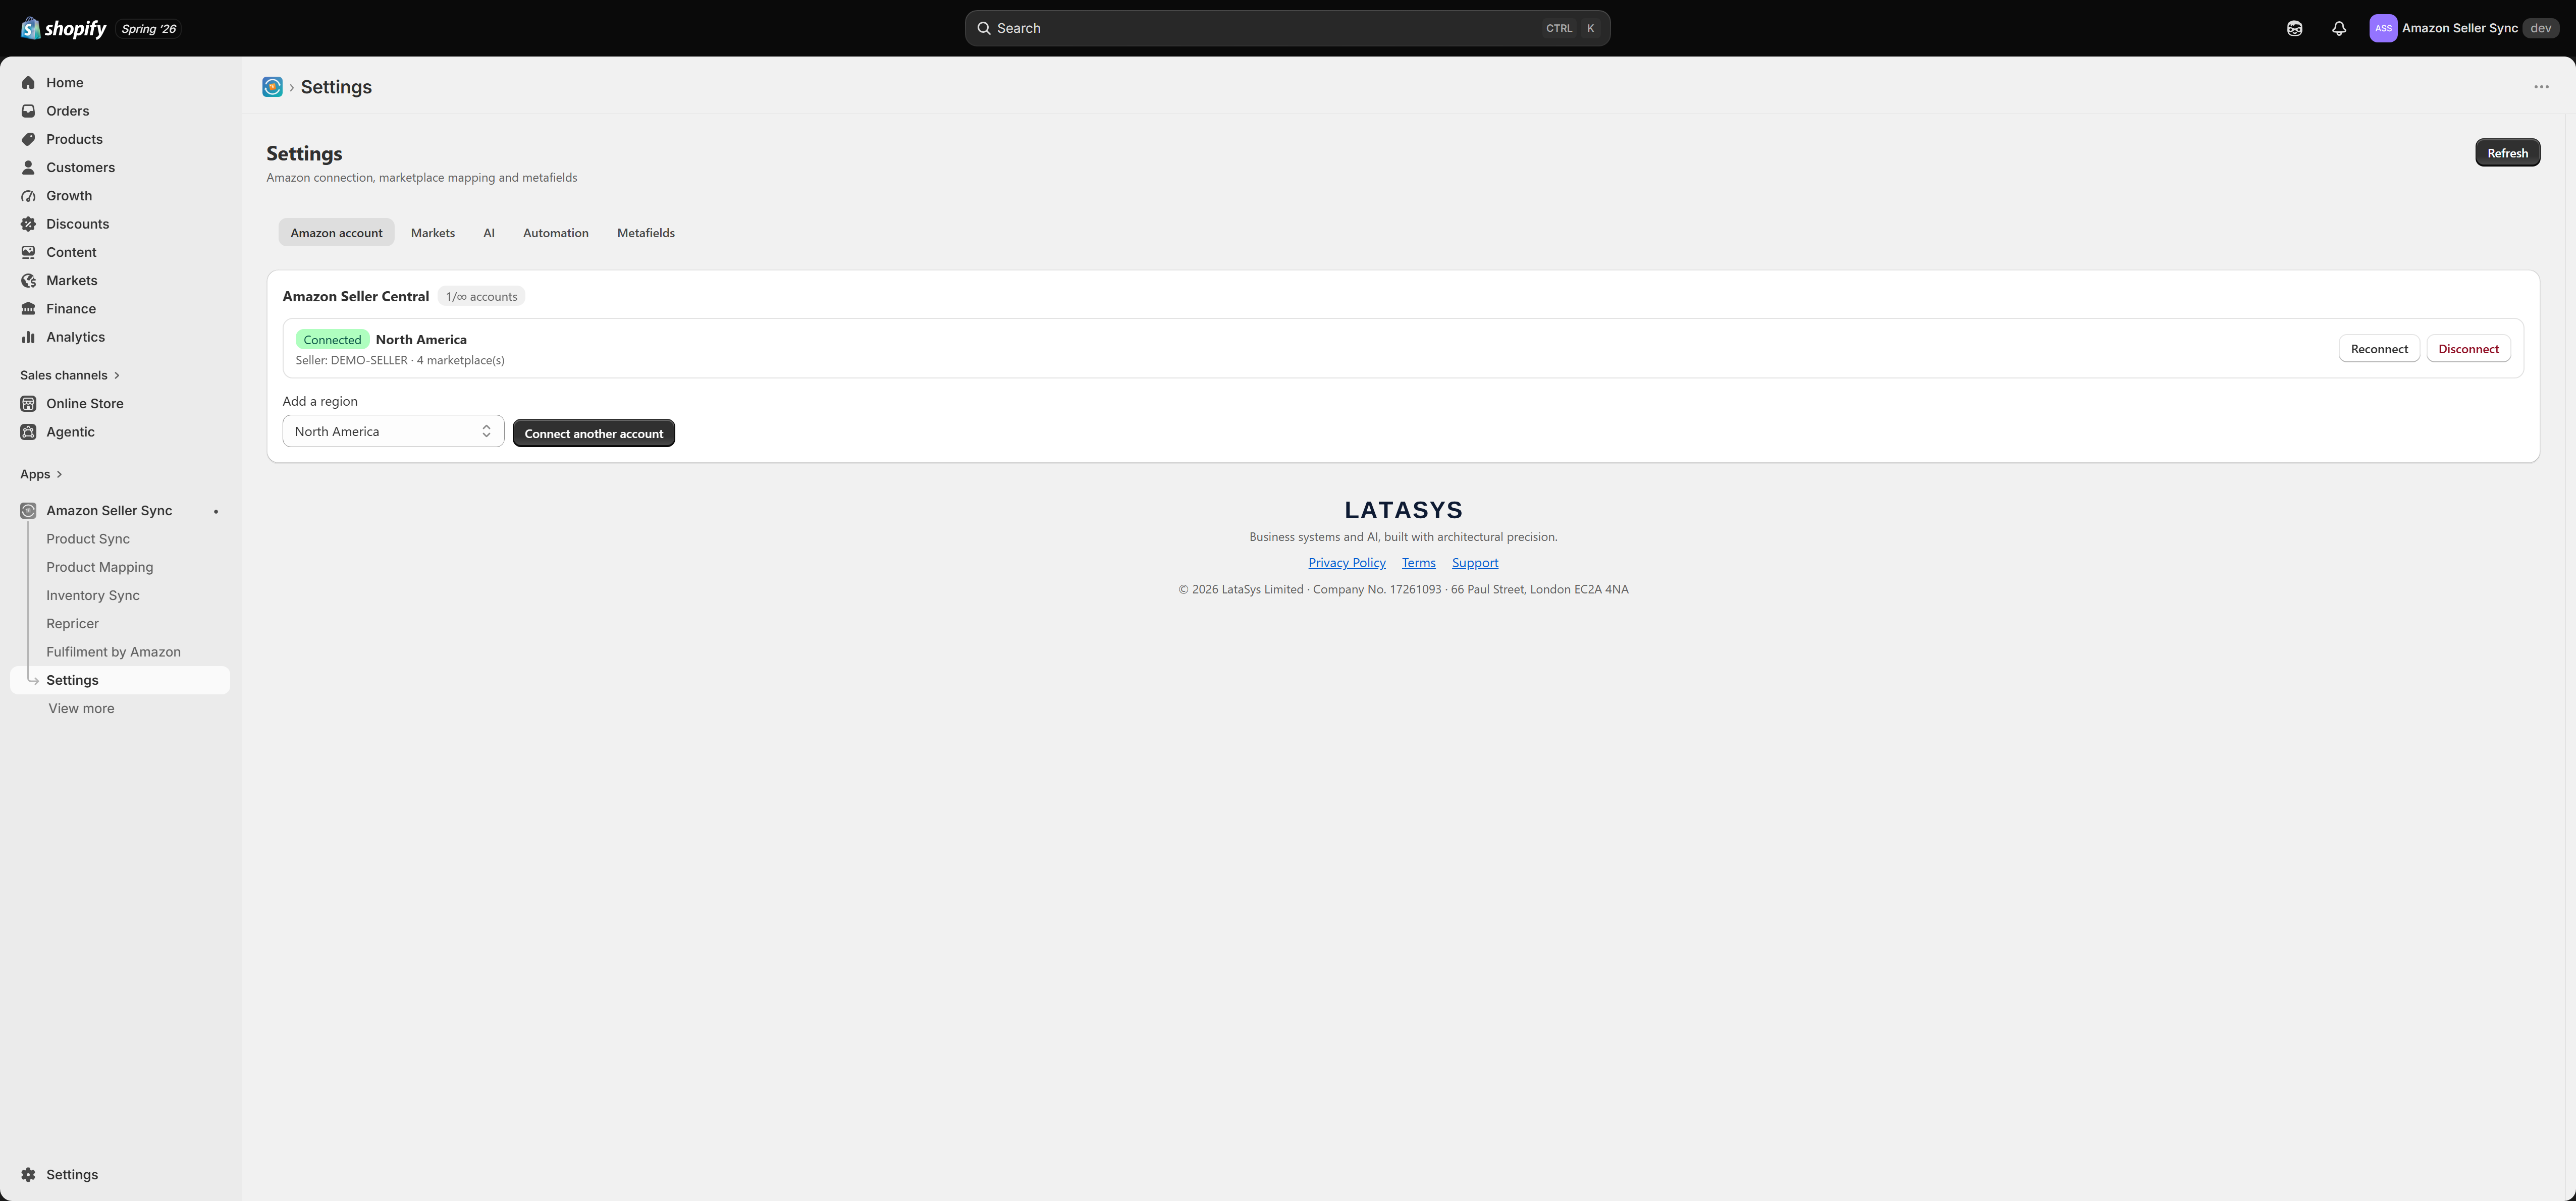Click the North America account name
The width and height of the screenshot is (2576, 1201).
point(421,340)
